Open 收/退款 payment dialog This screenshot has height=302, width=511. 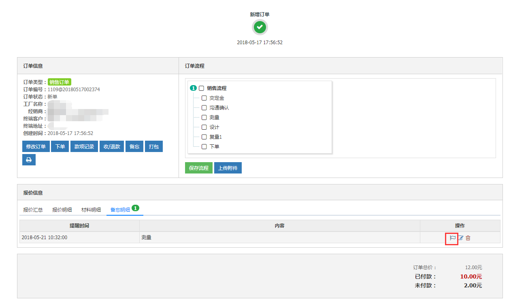tap(112, 146)
